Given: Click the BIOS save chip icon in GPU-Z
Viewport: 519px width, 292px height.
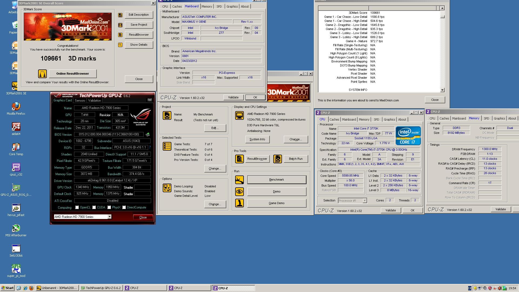Looking at the screenshot, I should (x=148, y=134).
